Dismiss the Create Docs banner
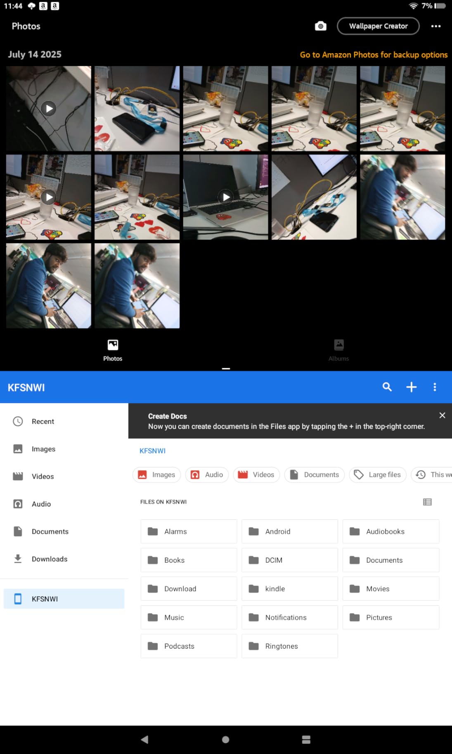The image size is (452, 754). (x=442, y=415)
